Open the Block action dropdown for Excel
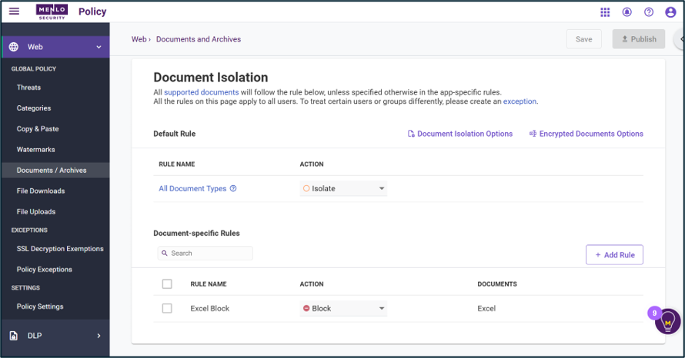The height and width of the screenshot is (358, 685). 343,308
